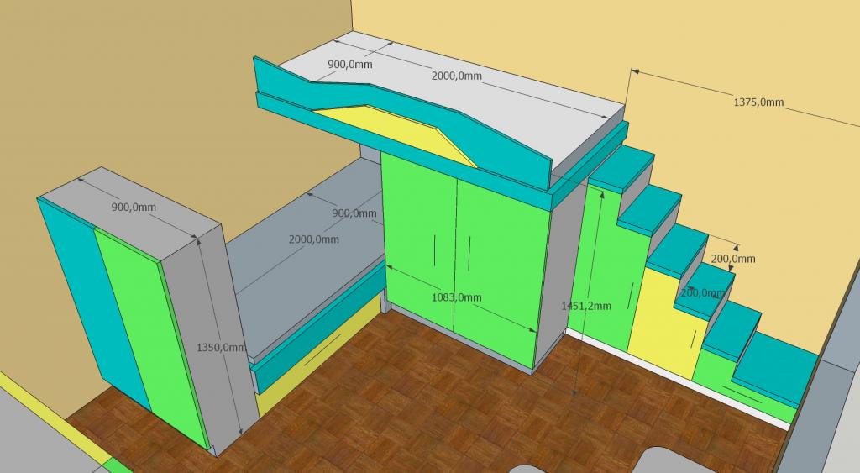Screen dimensions: 860x473
Task: Select the 1375,0mm dimension label
Action: click(x=758, y=102)
